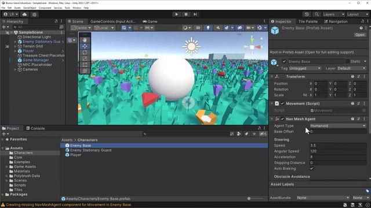Toggle Project hidden packages visibility count
Image resolution: width=371 pixels, height=208 pixels.
[x=263, y=134]
